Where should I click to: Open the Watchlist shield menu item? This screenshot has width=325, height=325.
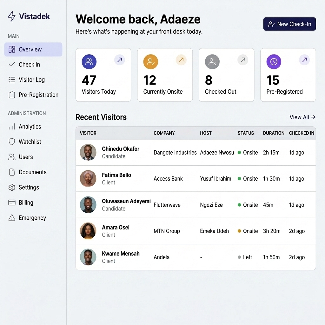(30, 142)
